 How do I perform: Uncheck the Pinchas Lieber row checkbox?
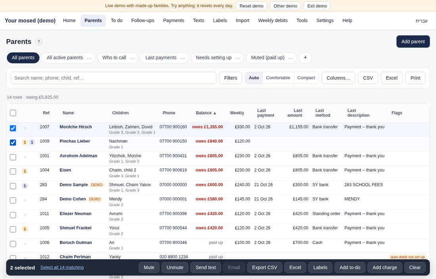pyautogui.click(x=13, y=143)
